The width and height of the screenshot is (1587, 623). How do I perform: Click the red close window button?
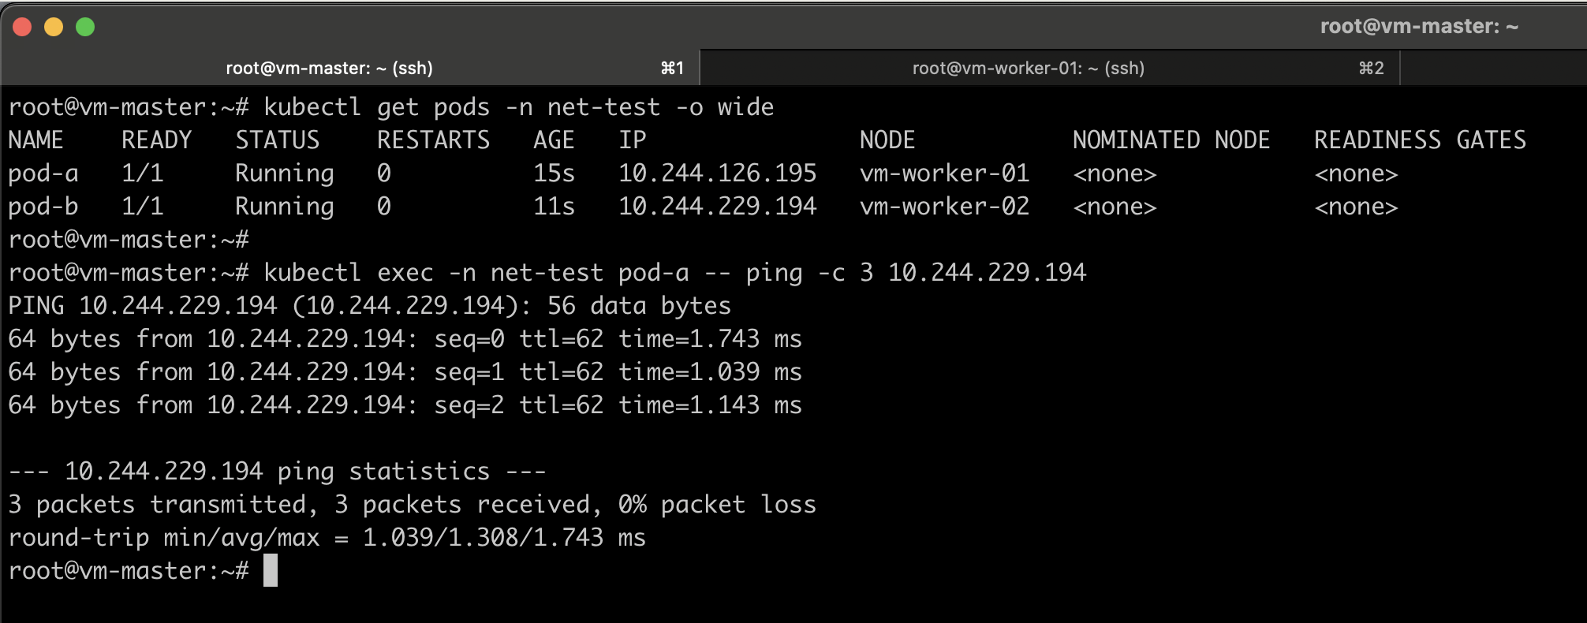(22, 27)
